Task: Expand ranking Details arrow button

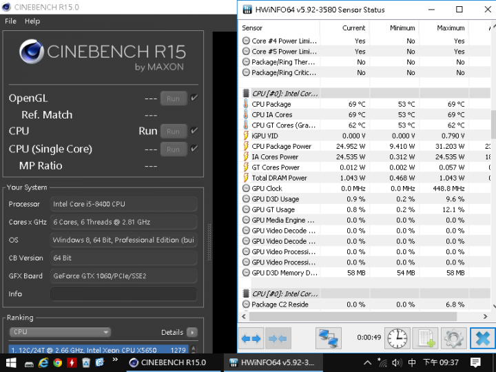Action: coord(192,332)
